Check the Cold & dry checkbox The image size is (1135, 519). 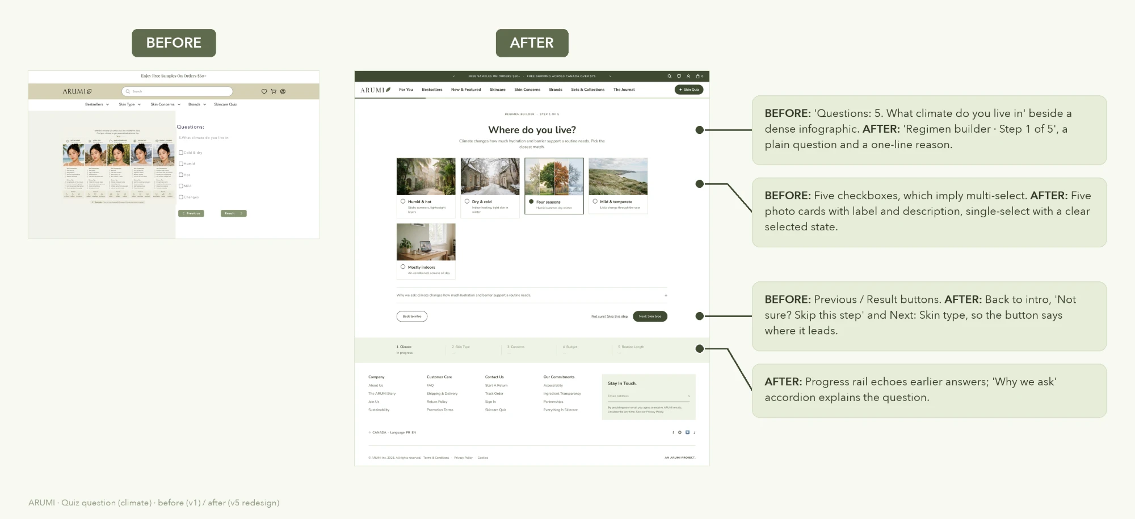[x=180, y=153]
